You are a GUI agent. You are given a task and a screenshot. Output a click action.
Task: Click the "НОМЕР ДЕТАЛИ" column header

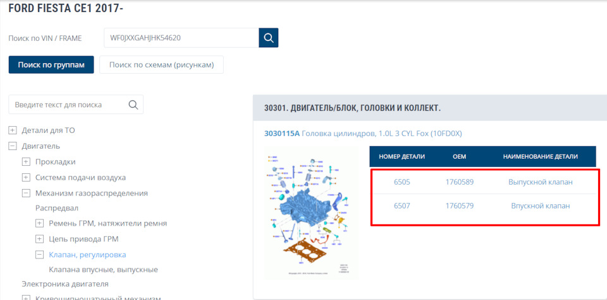click(x=402, y=156)
